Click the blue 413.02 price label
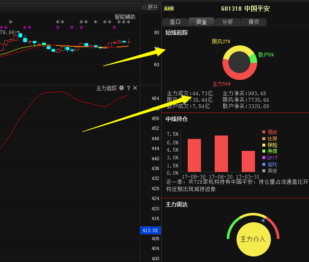Screen dimensions: 309x262 coord(150,230)
